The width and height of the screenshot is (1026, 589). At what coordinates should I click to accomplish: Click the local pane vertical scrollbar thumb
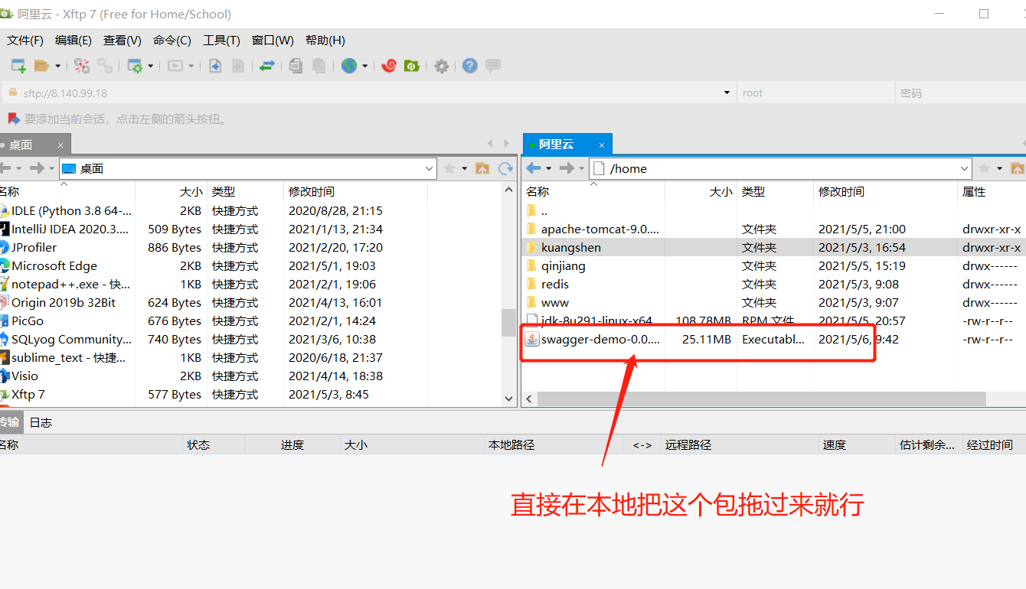click(509, 323)
